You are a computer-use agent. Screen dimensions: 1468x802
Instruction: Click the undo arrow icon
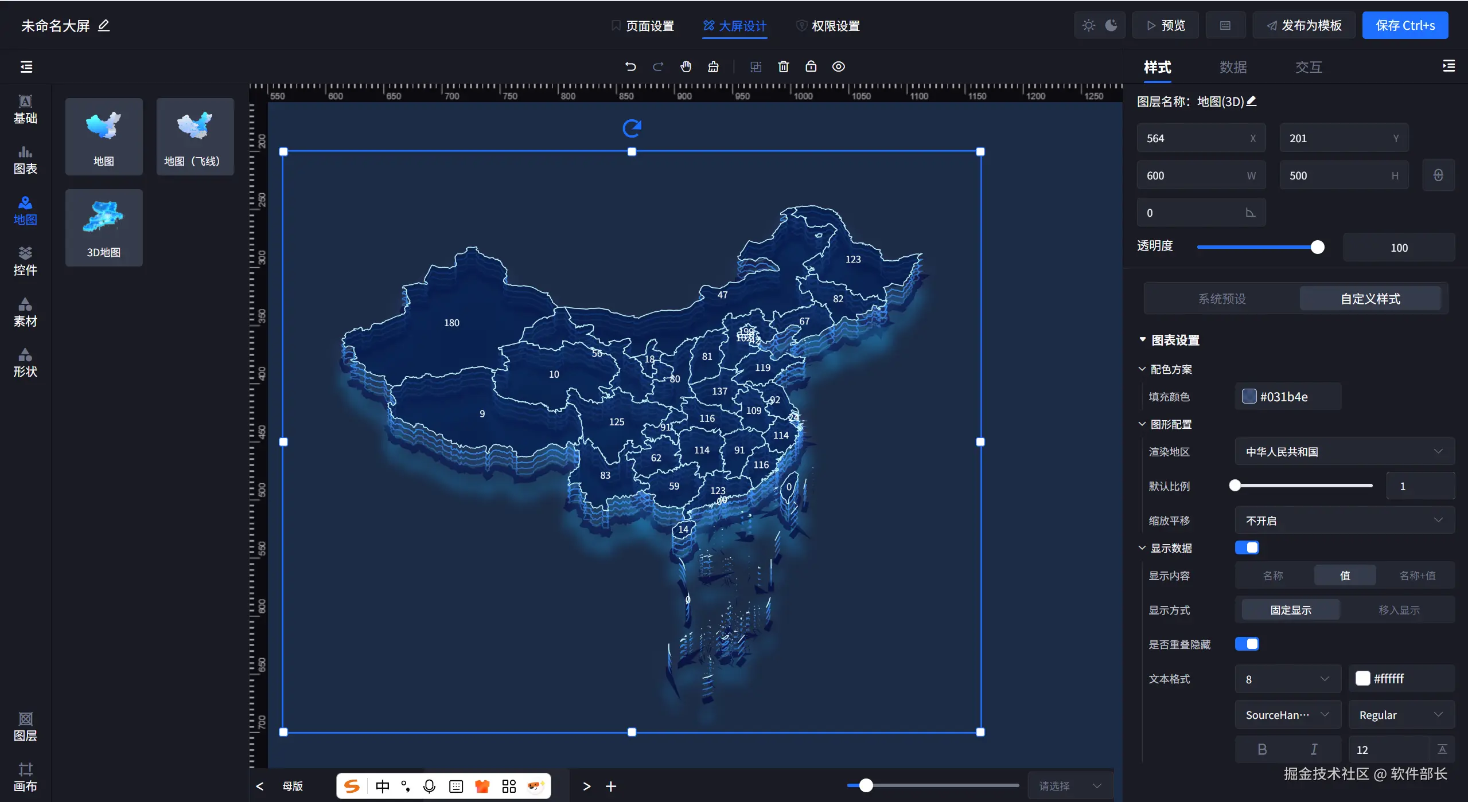pos(630,66)
